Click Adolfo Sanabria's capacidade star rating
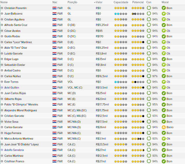 pos(121,150)
